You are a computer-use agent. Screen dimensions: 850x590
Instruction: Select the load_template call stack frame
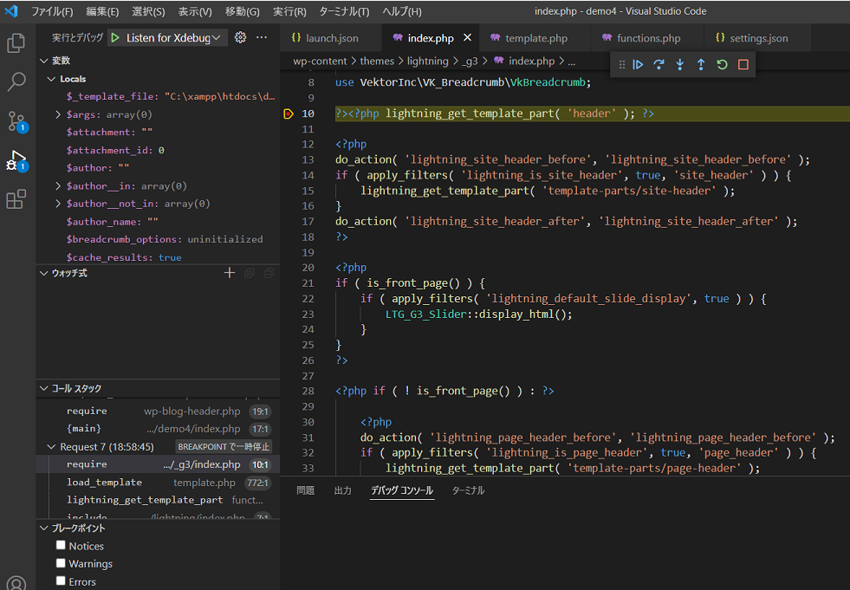(x=104, y=483)
